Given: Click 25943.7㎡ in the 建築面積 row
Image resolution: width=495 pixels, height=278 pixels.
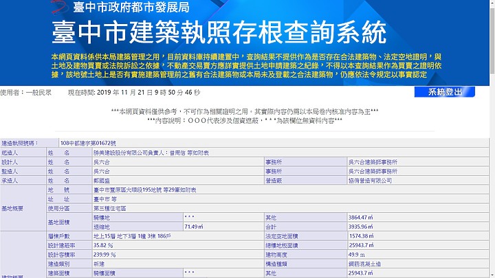Looking at the screenshot, I should [361, 273].
